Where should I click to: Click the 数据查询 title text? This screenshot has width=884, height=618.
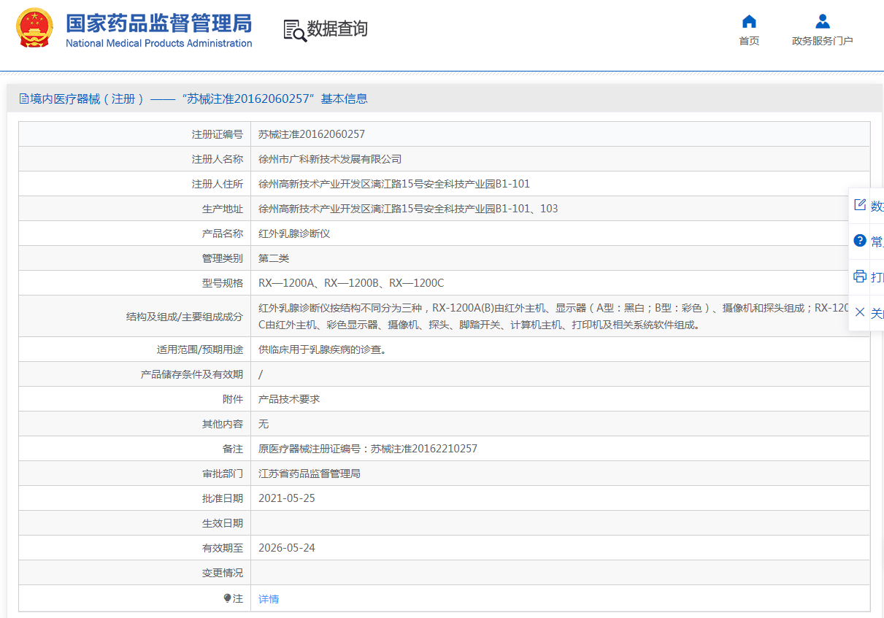[x=337, y=29]
